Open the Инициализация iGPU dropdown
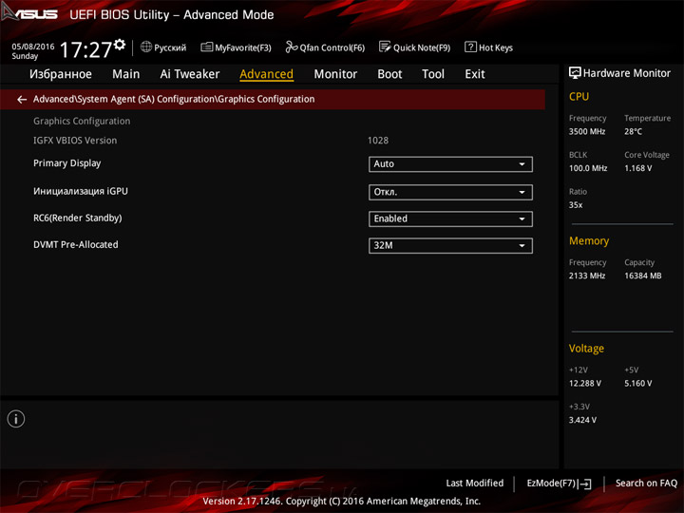The width and height of the screenshot is (684, 513). click(x=450, y=192)
